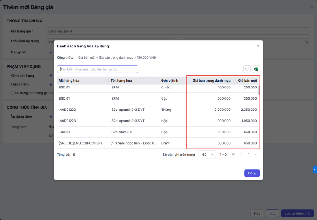Export the list to Excel
The width and height of the screenshot is (317, 220).
coord(256,69)
